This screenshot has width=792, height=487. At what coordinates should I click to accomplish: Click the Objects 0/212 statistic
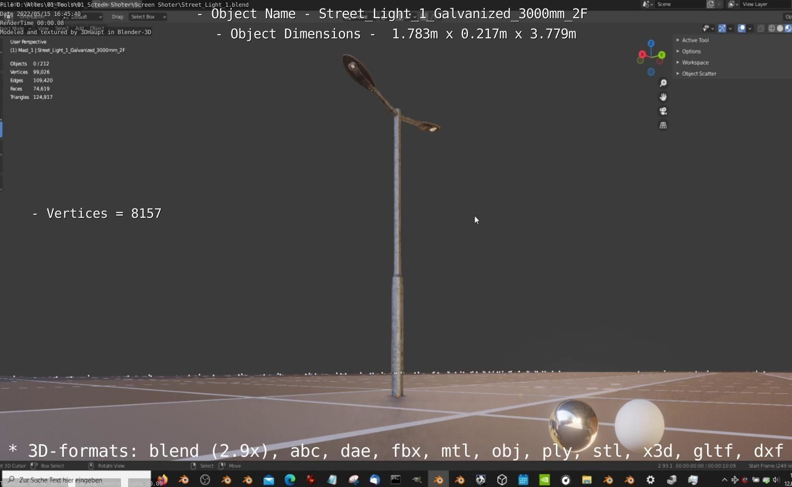(x=30, y=64)
